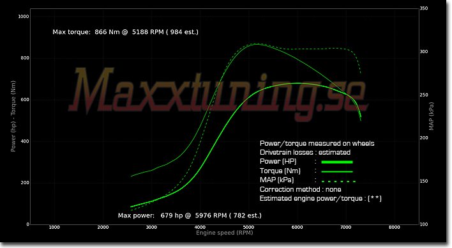This screenshot has height=248, width=452.
Task: Click the 300 tick label on MAP axis
Action: pyautogui.click(x=424, y=52)
